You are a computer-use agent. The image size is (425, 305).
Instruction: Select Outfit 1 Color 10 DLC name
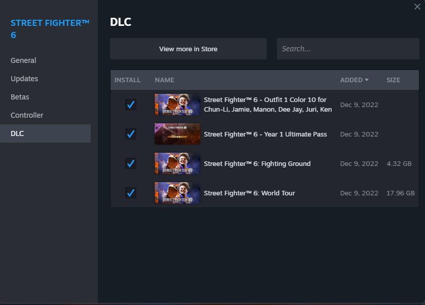click(x=268, y=105)
